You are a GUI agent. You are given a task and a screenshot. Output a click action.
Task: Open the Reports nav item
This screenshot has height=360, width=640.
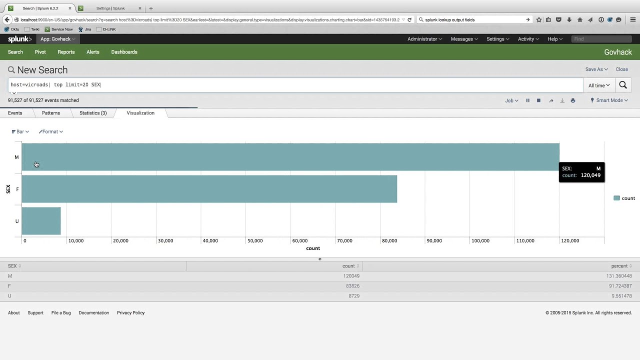[x=66, y=52]
